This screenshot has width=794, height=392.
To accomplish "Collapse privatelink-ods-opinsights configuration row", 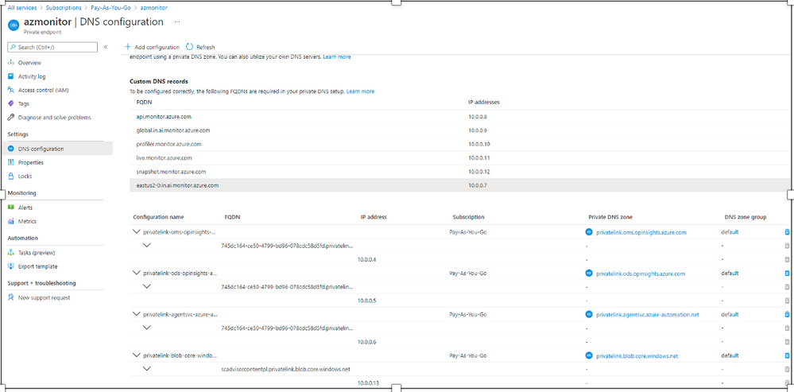I will (x=136, y=273).
